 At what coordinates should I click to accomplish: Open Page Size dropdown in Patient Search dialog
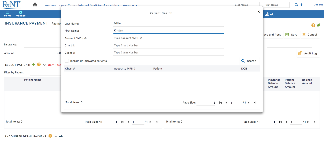[206, 102]
